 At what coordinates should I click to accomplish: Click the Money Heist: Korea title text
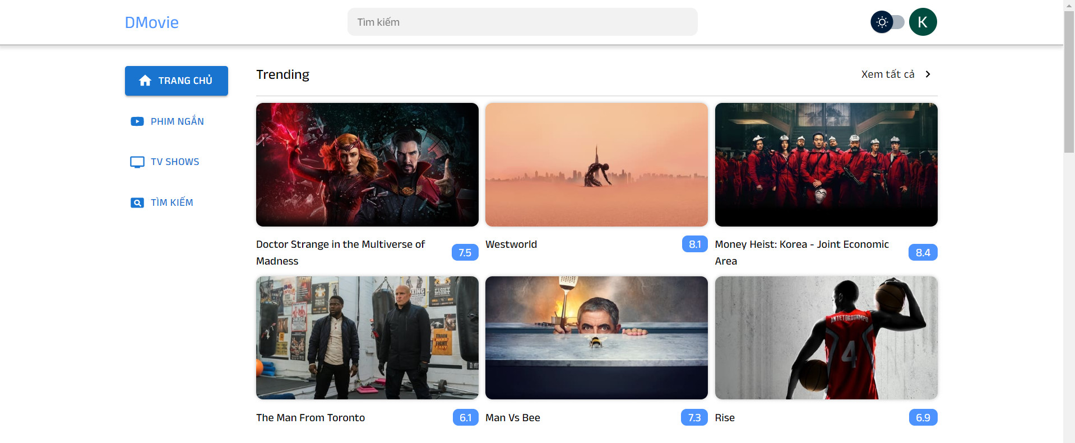802,253
